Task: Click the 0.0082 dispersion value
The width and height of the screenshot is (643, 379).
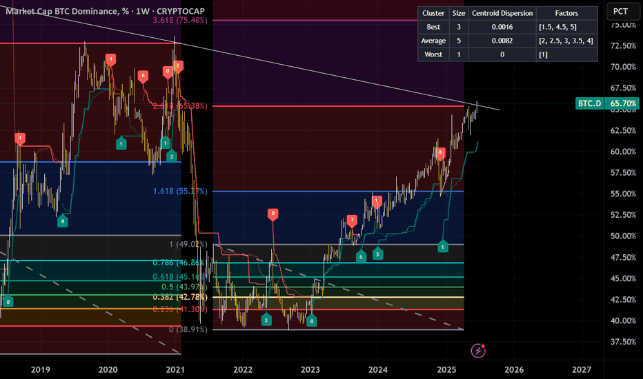Action: click(x=502, y=41)
